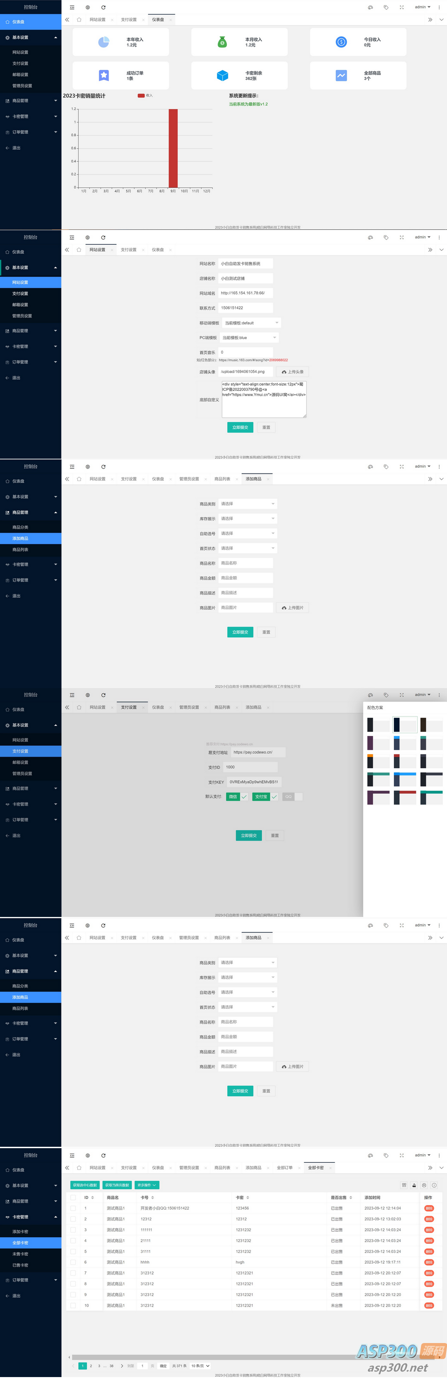Toggle the red 收入 legend on the sales chart

145,95
